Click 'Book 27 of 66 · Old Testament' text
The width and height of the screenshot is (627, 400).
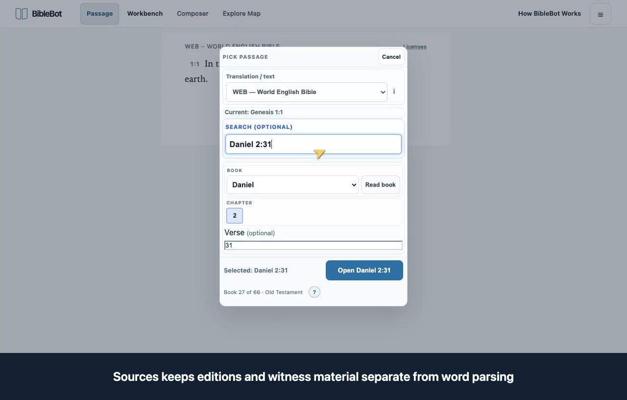point(263,292)
